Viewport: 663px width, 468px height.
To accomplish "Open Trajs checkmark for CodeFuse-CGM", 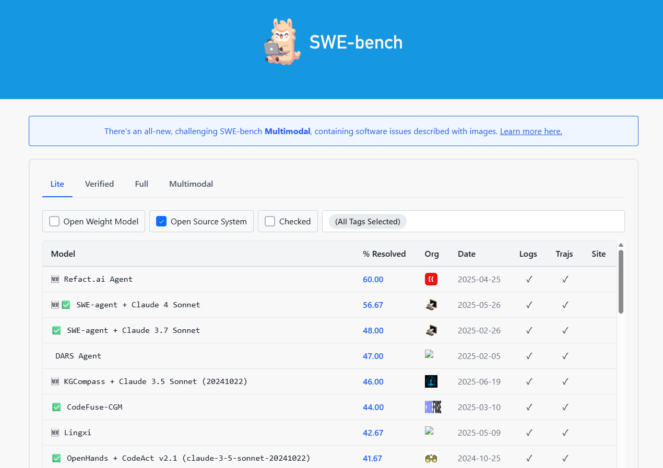I will pyautogui.click(x=565, y=407).
